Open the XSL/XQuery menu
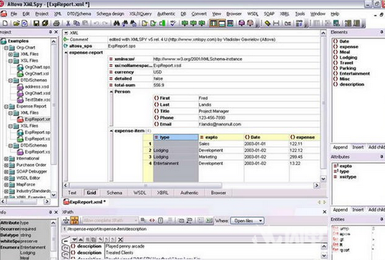The width and height of the screenshot is (385, 260). 141,14
